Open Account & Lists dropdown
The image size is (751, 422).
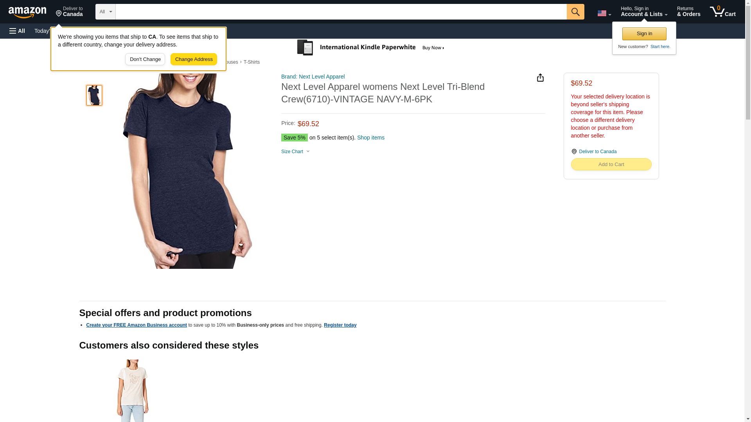pyautogui.click(x=644, y=12)
